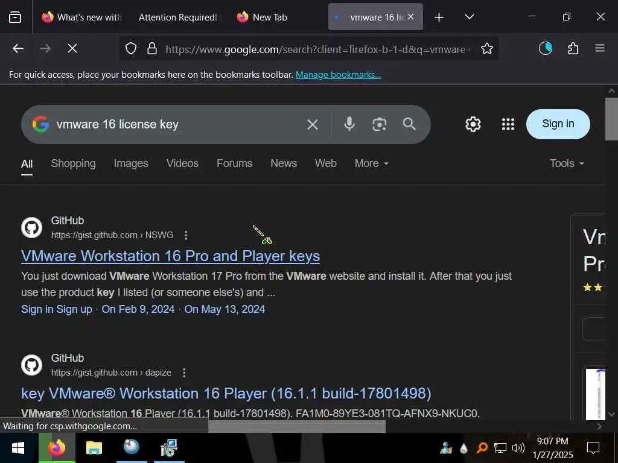Bookmark this page with the star

(487, 48)
